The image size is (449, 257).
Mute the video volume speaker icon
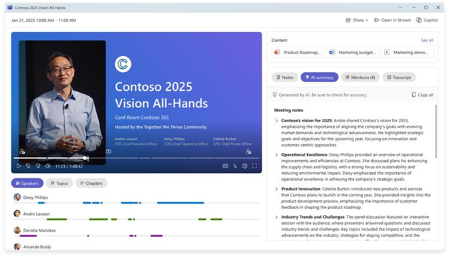(47, 166)
